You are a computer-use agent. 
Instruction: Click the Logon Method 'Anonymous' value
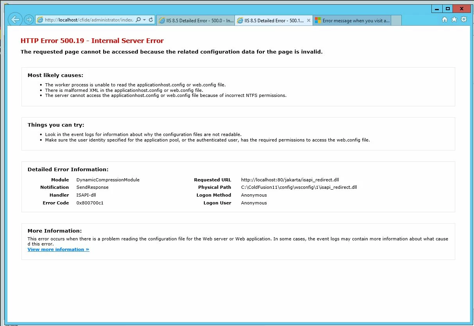[254, 195]
